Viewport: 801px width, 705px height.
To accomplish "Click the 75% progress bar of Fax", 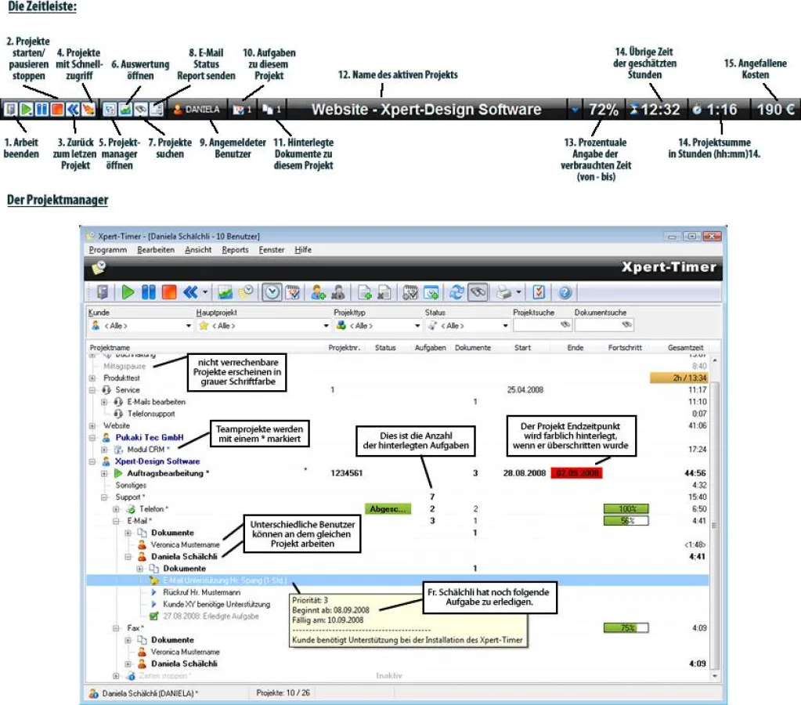I will 626,627.
